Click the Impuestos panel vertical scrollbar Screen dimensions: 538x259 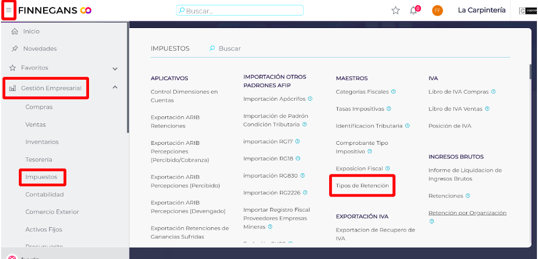(531, 71)
